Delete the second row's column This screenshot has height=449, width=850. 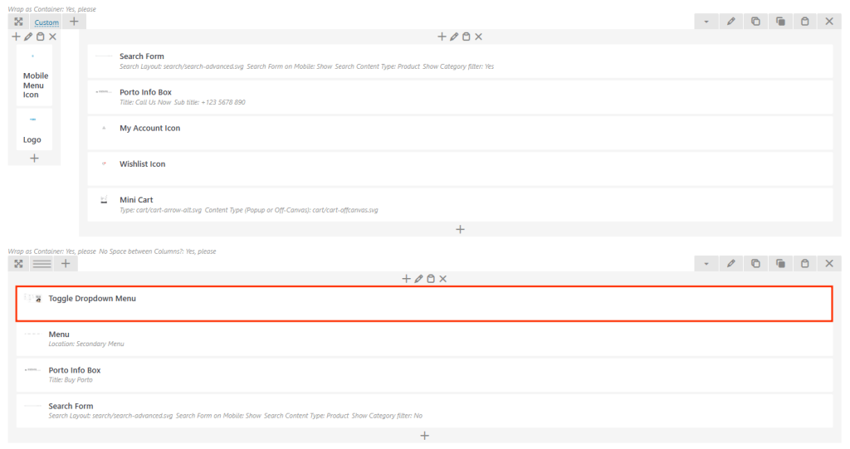click(443, 279)
